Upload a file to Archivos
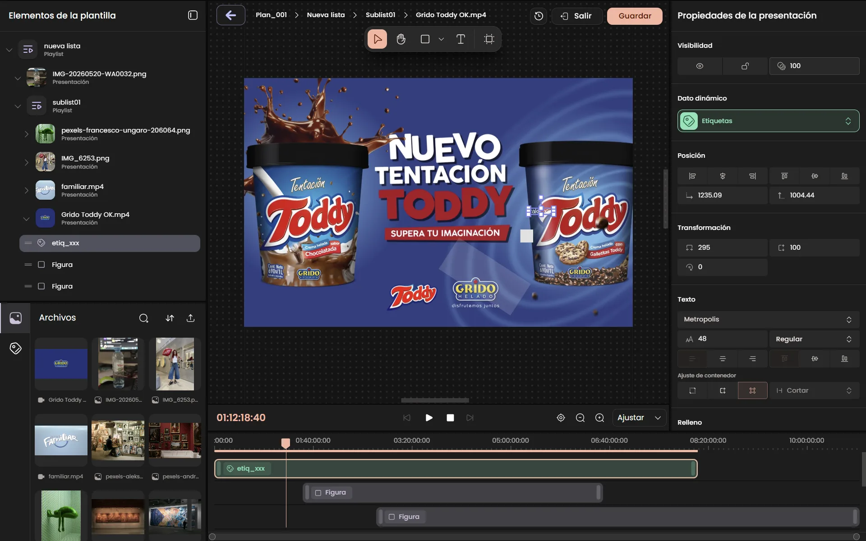This screenshot has width=866, height=541. 191,318
